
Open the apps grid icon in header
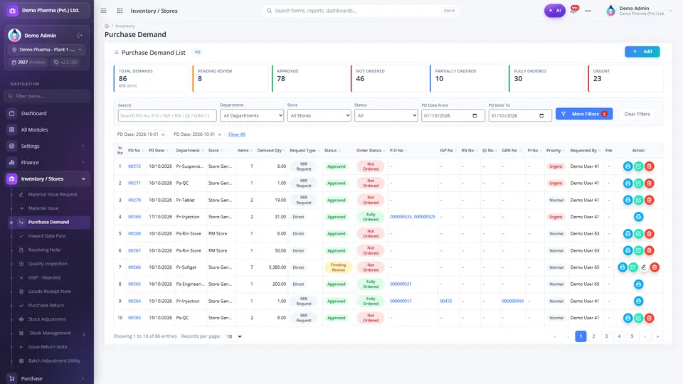pos(120,11)
